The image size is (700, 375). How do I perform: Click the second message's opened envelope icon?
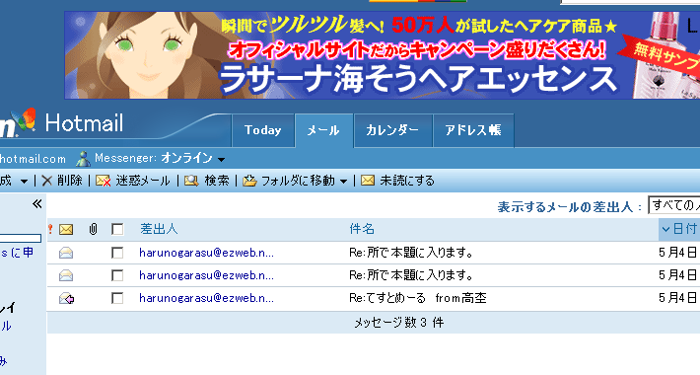click(x=66, y=275)
